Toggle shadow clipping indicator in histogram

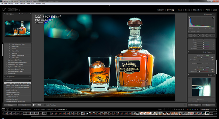pyautogui.click(x=190, y=18)
